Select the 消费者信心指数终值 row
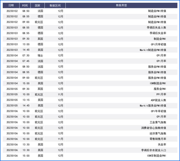Viewport: 180px width, 161px height. (x=90, y=128)
